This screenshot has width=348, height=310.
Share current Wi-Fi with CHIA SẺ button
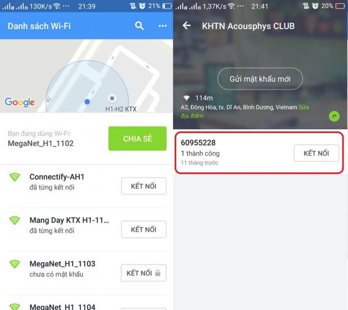point(138,139)
